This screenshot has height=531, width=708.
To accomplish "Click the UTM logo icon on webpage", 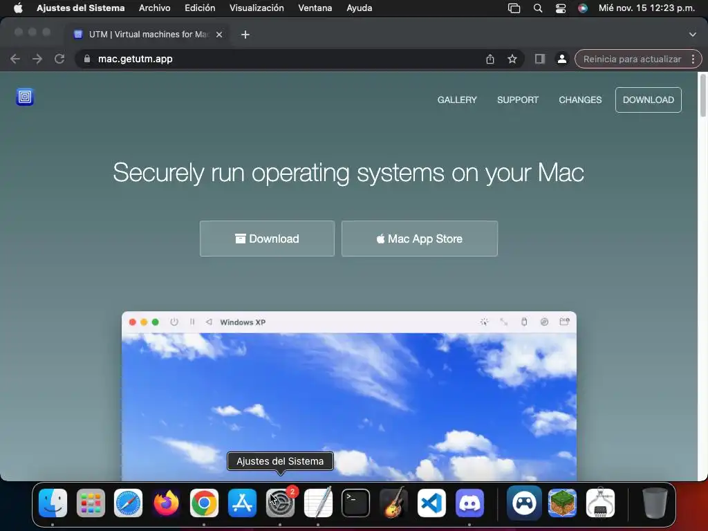I will point(25,97).
